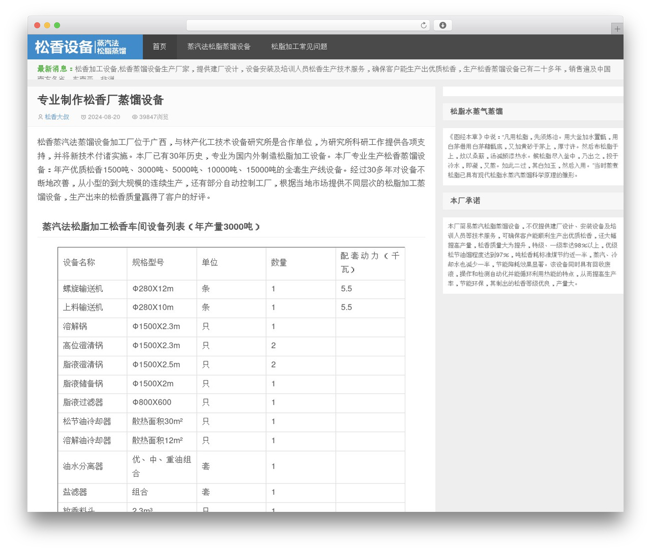Click the 配套动力（千瓦） column header

tap(370, 263)
